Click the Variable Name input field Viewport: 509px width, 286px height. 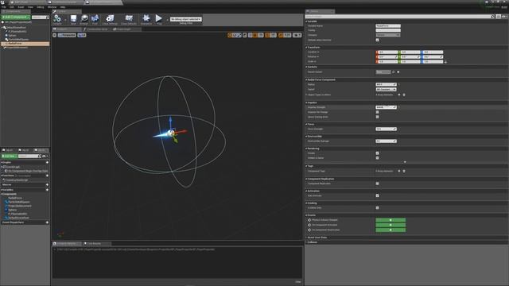point(388,25)
